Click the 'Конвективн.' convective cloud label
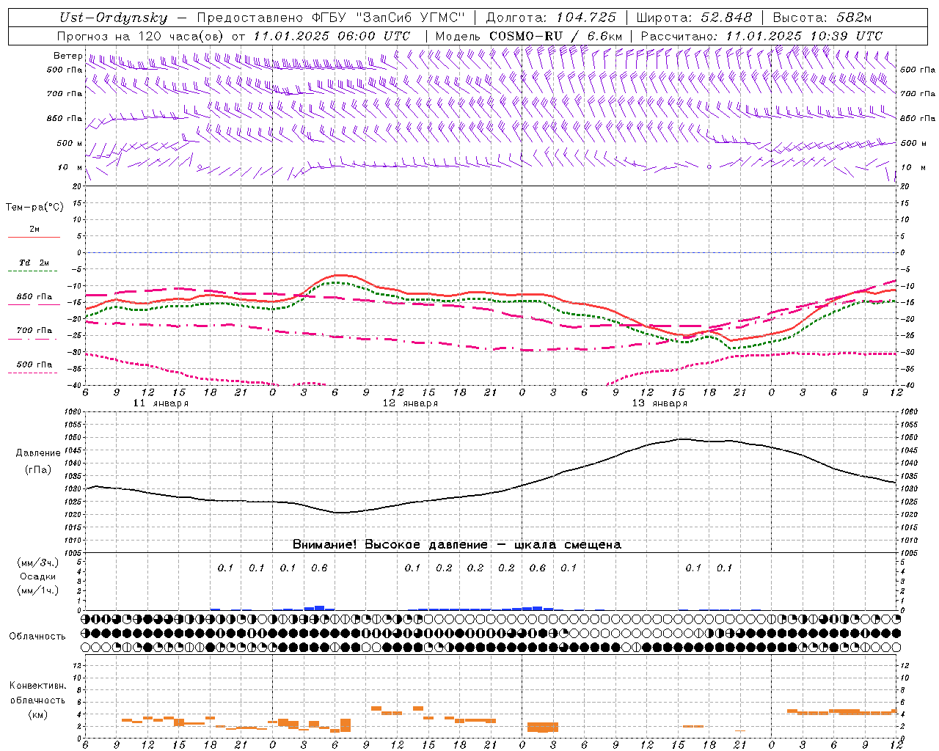Viewport: 939px width, 751px height. 38,686
